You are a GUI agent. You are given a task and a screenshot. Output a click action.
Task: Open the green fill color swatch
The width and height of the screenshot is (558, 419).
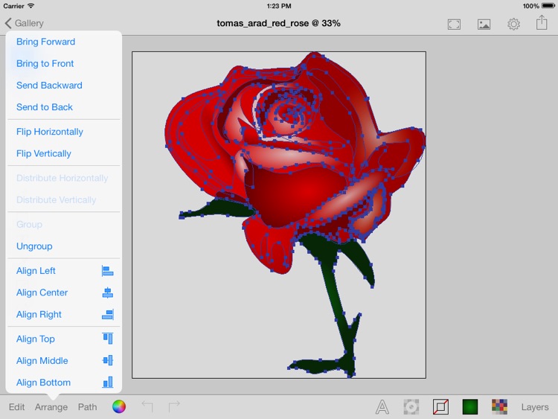(x=469, y=406)
